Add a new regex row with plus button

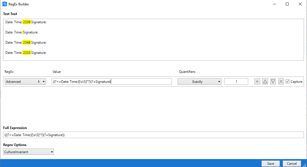pos(257,81)
